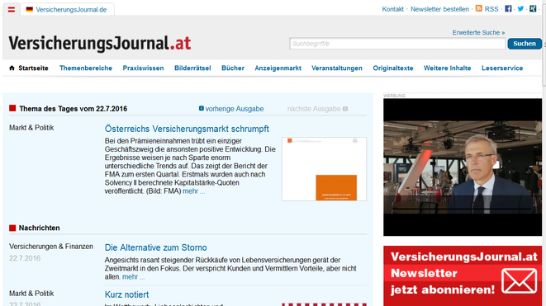Click mehr link after FMA article

click(x=193, y=191)
